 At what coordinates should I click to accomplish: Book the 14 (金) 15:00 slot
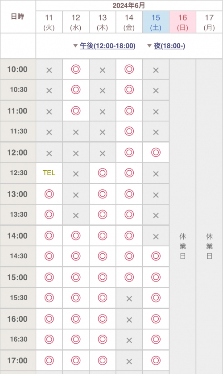click(x=129, y=277)
